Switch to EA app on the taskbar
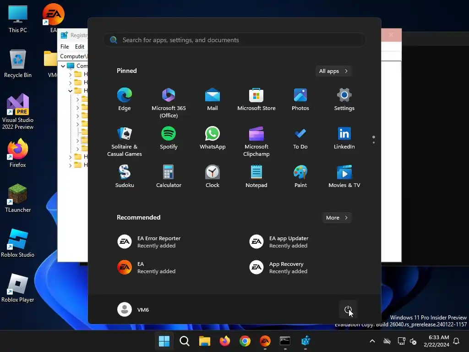This screenshot has width=469, height=352. click(265, 341)
